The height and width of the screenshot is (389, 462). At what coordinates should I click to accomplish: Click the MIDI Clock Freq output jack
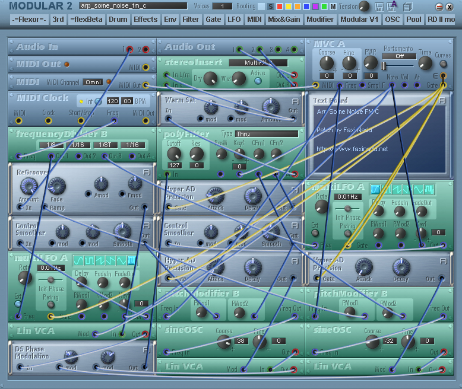point(114,120)
